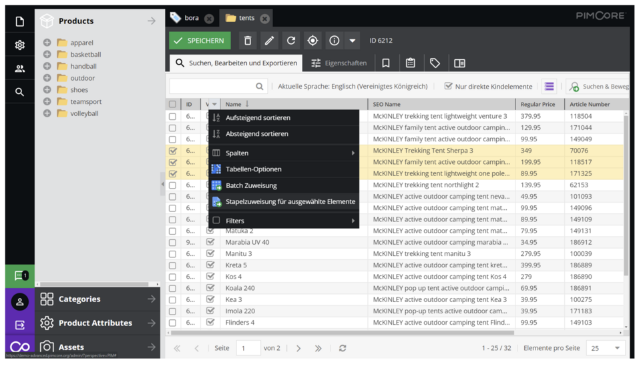The image size is (641, 366).
Task: Toggle the select-all header checkbox
Action: tap(172, 104)
